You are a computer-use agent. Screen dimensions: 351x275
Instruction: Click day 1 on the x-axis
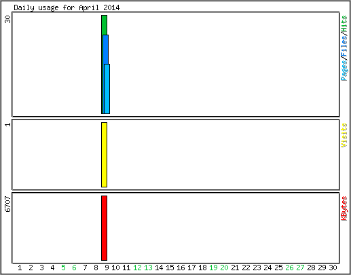[x=20, y=268]
